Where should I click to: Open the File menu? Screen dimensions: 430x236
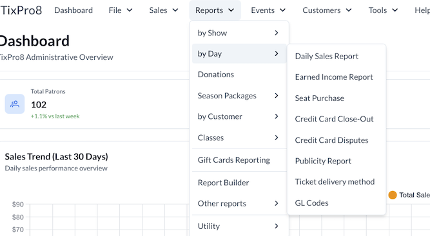(x=121, y=10)
